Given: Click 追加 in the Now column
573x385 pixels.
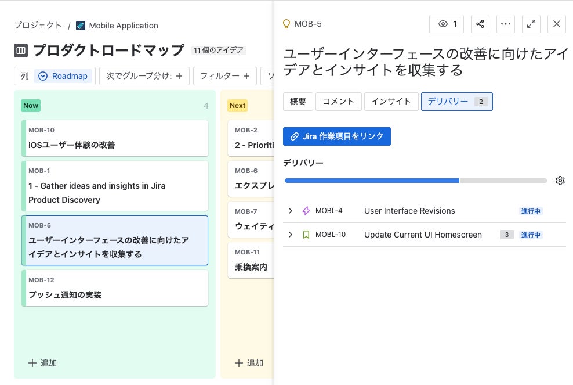Looking at the screenshot, I should 42,363.
